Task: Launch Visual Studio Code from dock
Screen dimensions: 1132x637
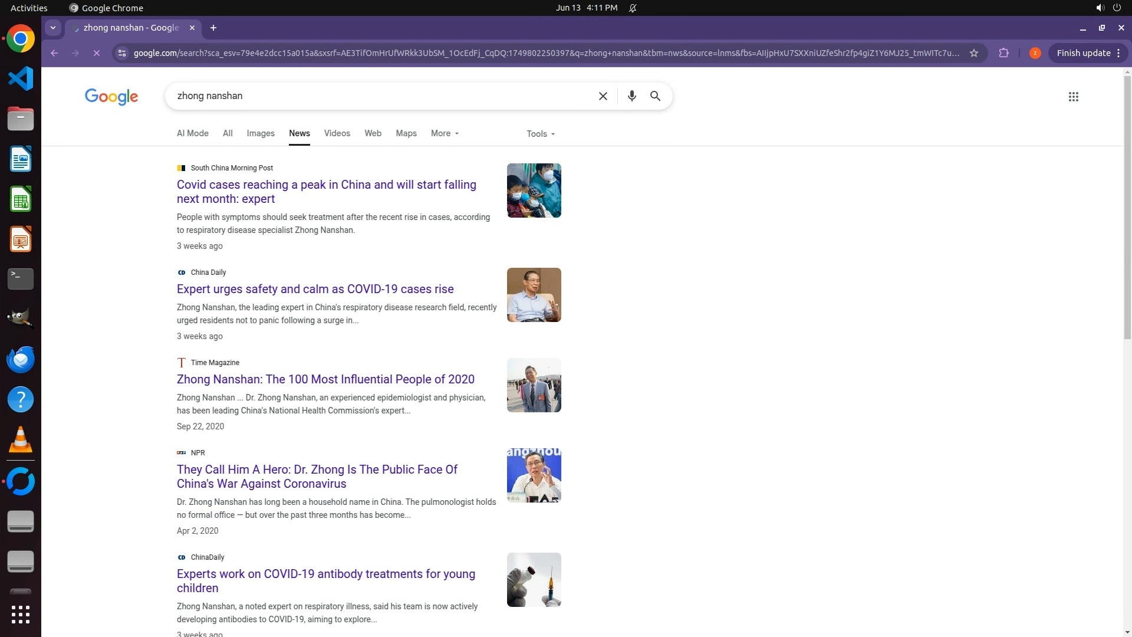Action: [x=21, y=78]
